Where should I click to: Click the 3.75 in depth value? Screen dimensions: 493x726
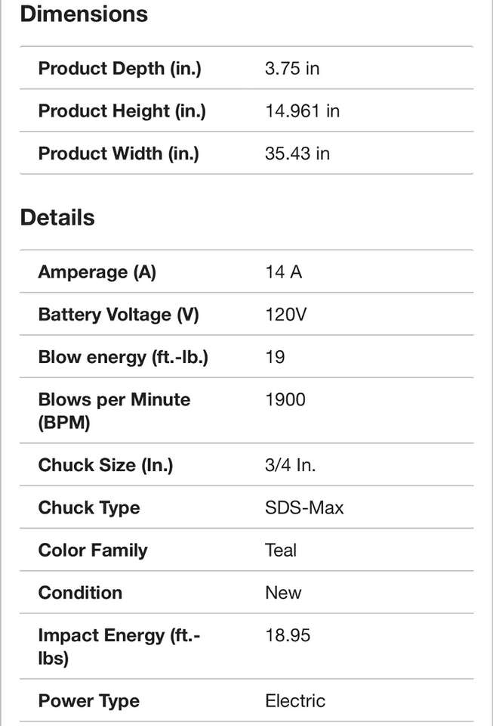292,69
